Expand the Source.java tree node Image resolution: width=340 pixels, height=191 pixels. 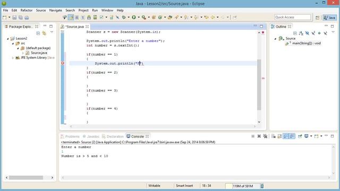23,53
